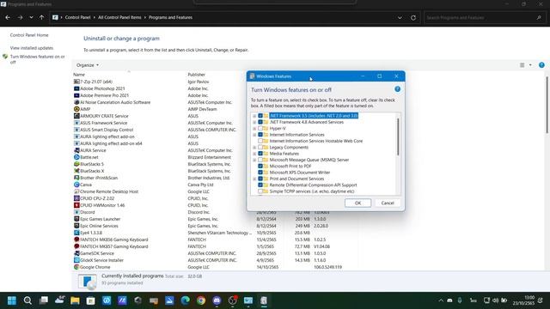Screen dimensions: 550x309
Task: Expand Print and Document Services node
Action: 254,179
